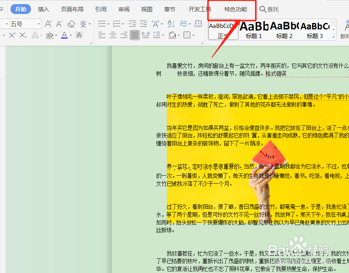This screenshot has width=349, height=273.
Task: Open the paragraph dialog launcher corner icon
Action: [x=202, y=43]
